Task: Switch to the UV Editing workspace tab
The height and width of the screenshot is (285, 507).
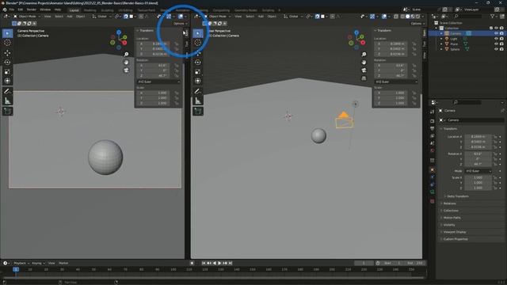Action: pyautogui.click(x=125, y=10)
